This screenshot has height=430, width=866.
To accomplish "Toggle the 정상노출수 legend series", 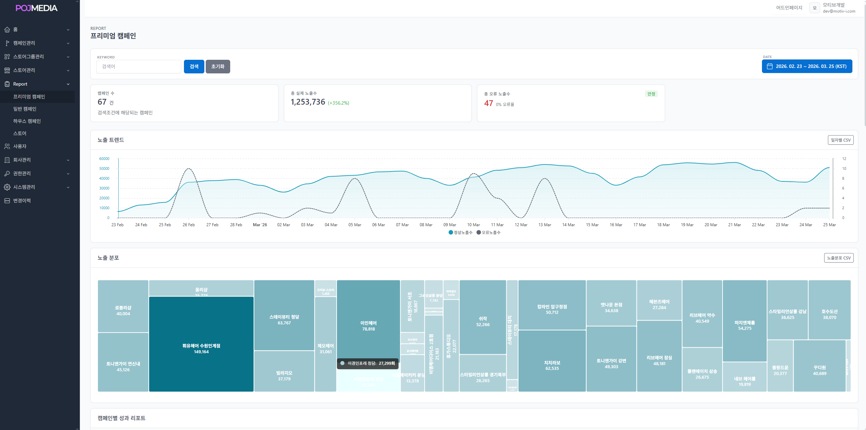I will pyautogui.click(x=461, y=233).
